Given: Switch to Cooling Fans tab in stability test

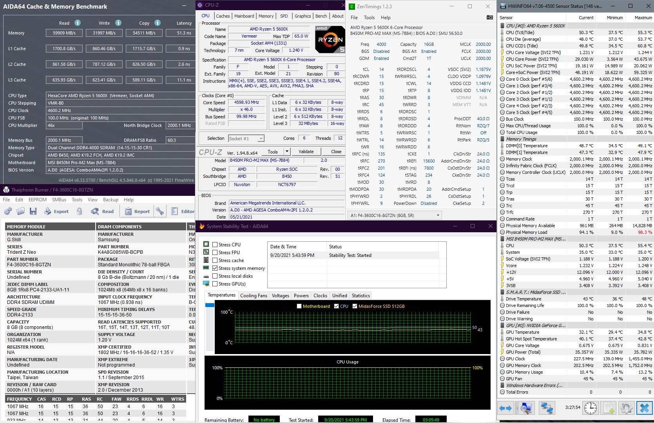Looking at the screenshot, I should (254, 296).
